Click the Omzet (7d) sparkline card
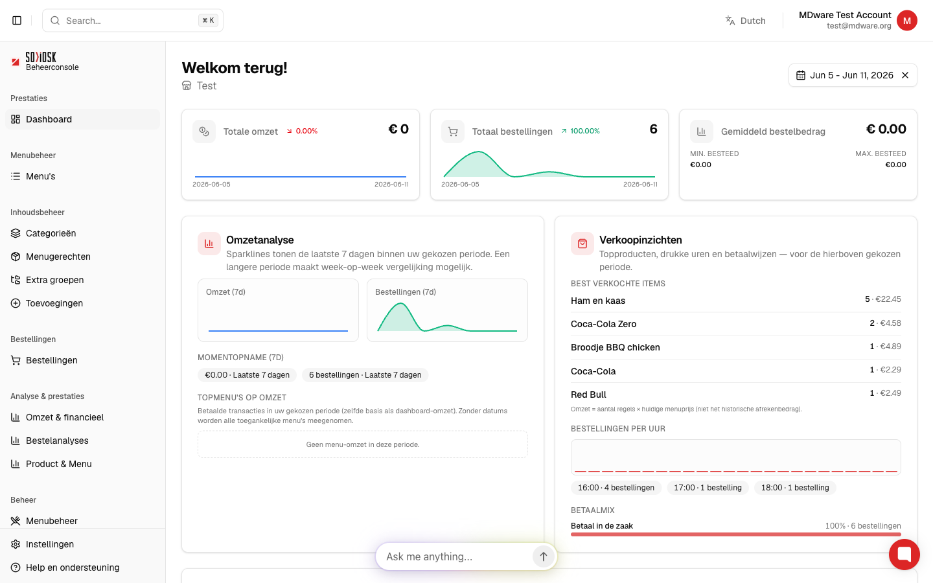This screenshot has width=933, height=583. (x=278, y=310)
